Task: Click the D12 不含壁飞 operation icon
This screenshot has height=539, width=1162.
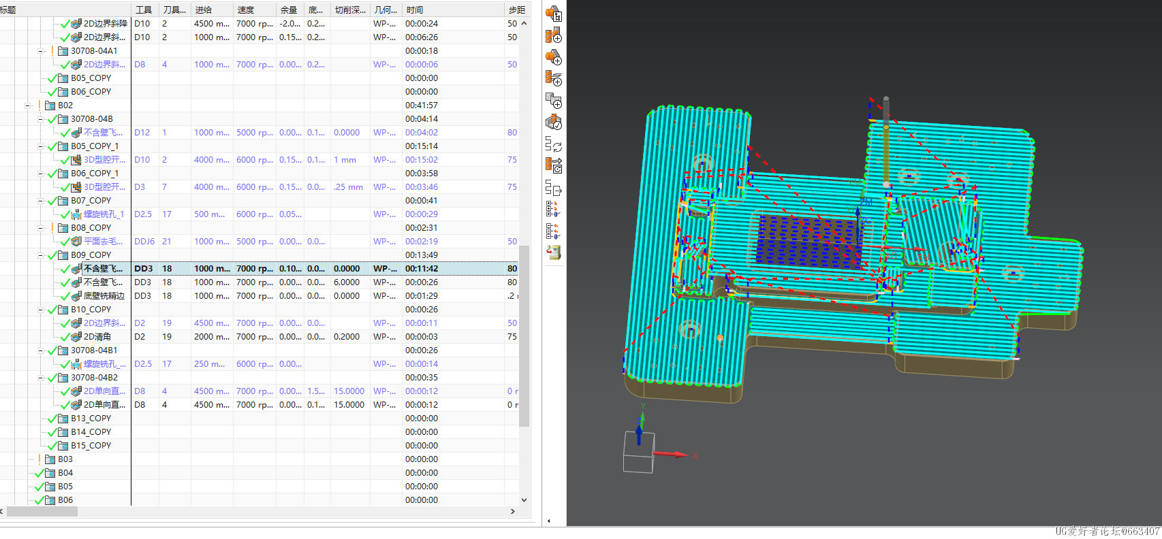Action: pyautogui.click(x=76, y=133)
